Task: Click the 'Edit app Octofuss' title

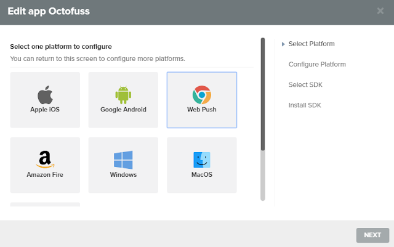Action: click(49, 11)
